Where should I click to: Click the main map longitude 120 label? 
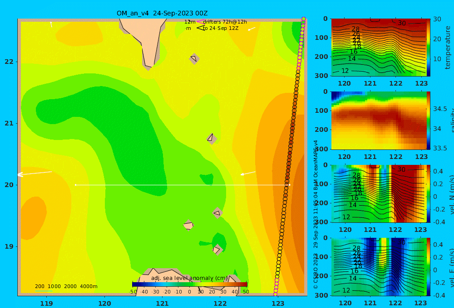click(x=104, y=303)
